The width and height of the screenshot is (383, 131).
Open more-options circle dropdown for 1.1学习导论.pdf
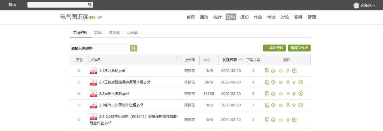tap(294, 71)
